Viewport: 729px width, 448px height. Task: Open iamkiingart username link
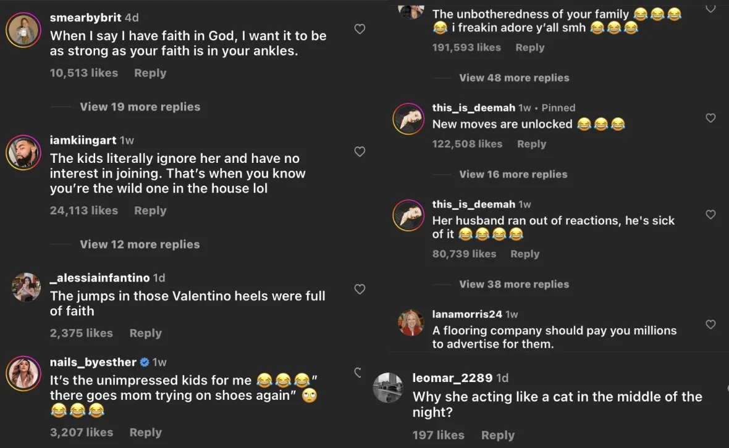83,140
